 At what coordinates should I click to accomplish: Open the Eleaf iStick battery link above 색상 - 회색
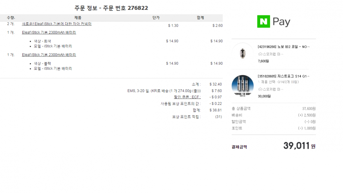49,33
